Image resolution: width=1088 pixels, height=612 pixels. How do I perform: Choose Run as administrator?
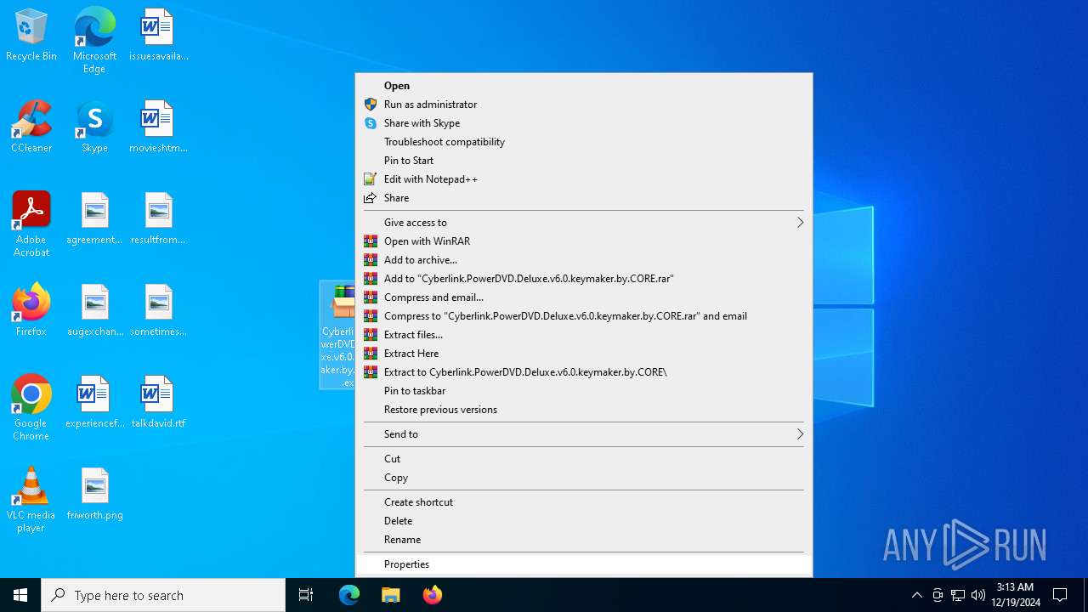(x=584, y=105)
